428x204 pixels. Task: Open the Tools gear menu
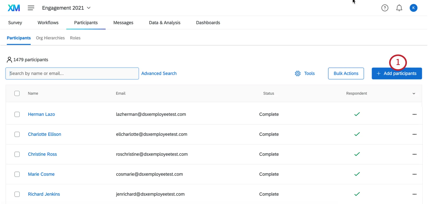[x=305, y=74]
